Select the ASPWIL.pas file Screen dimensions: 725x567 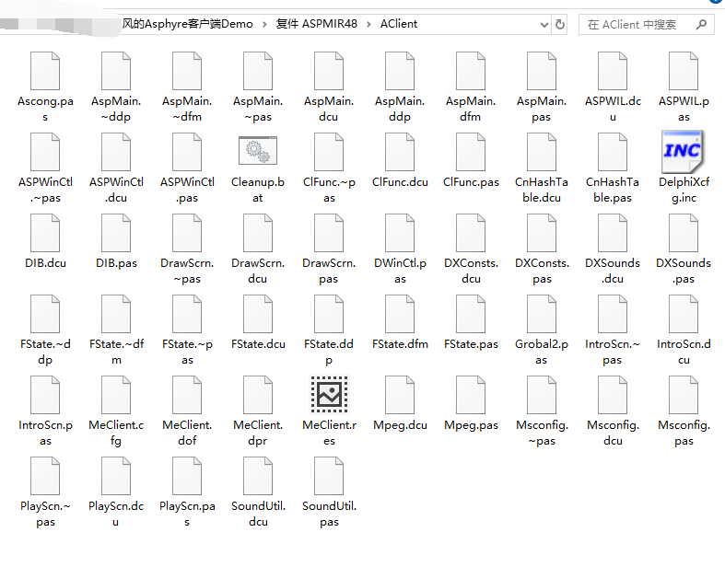[x=684, y=72]
